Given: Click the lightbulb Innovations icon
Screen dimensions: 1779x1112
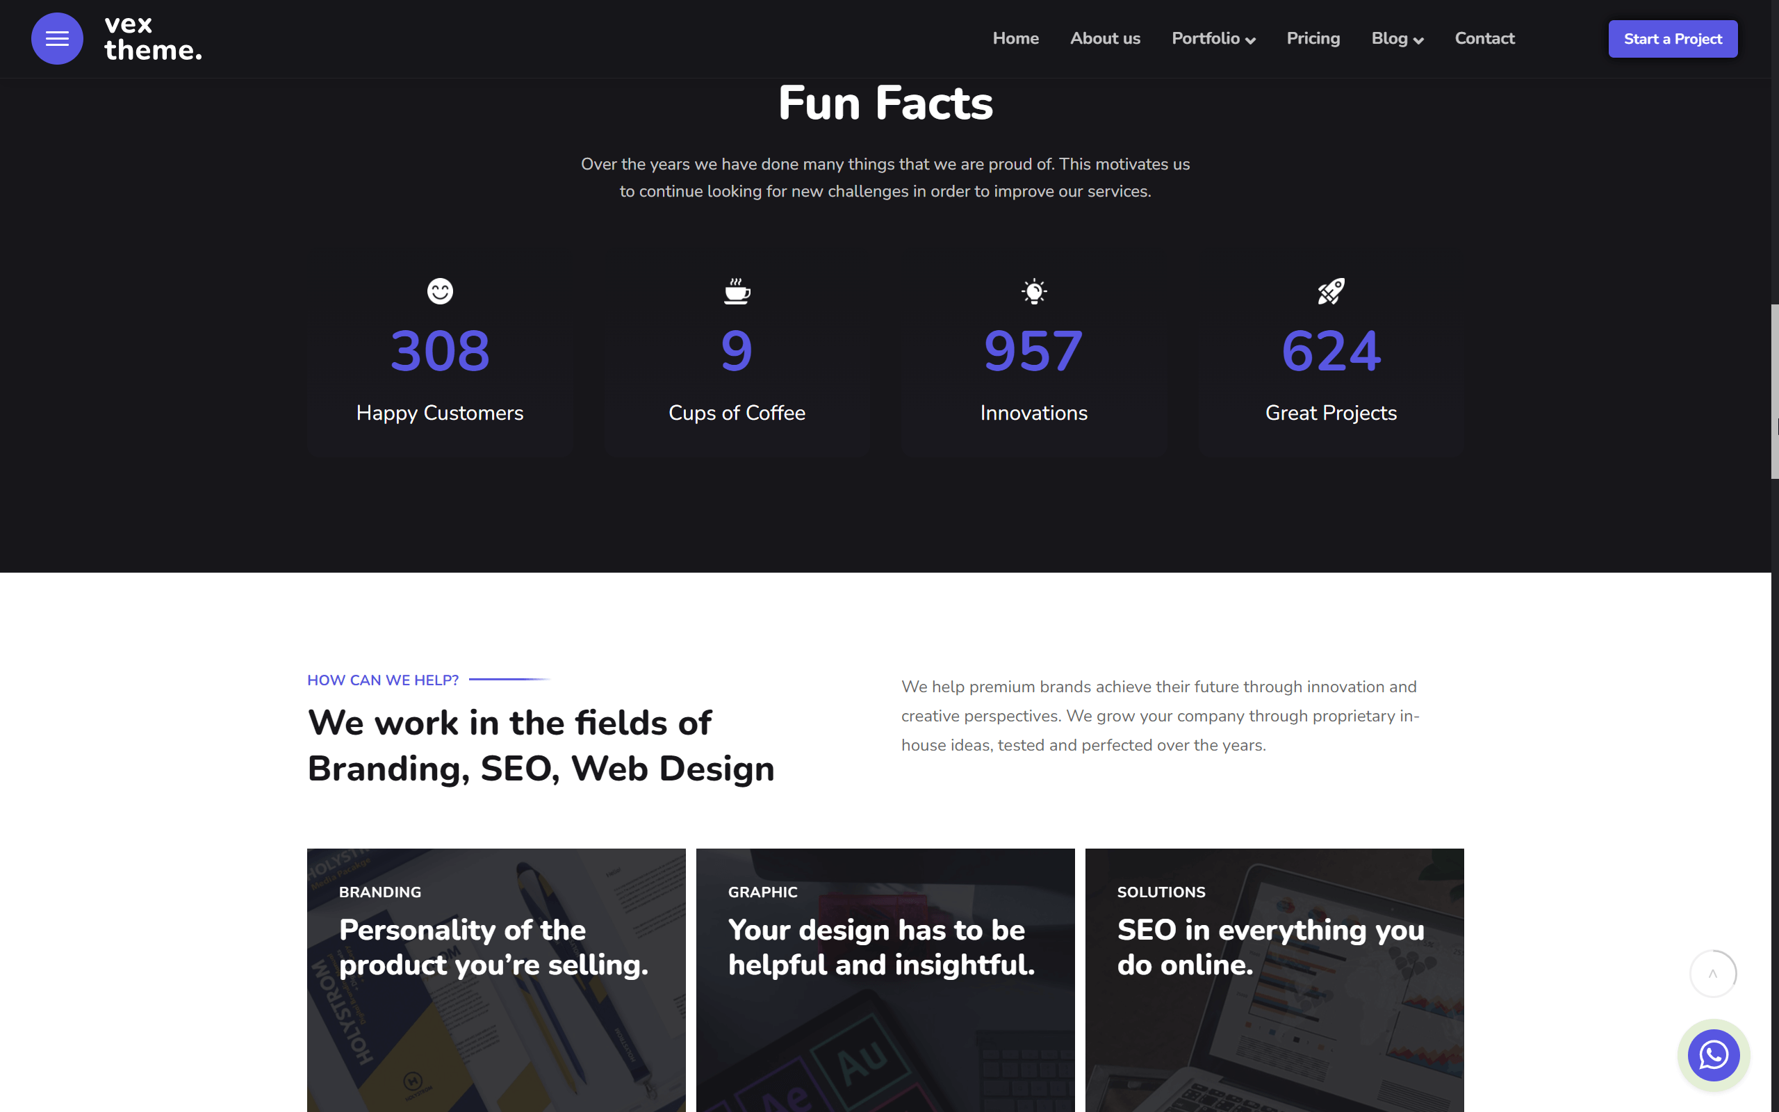Looking at the screenshot, I should pos(1033,291).
